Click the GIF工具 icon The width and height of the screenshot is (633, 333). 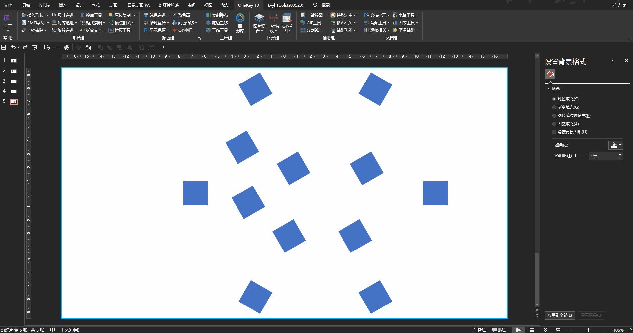click(311, 23)
